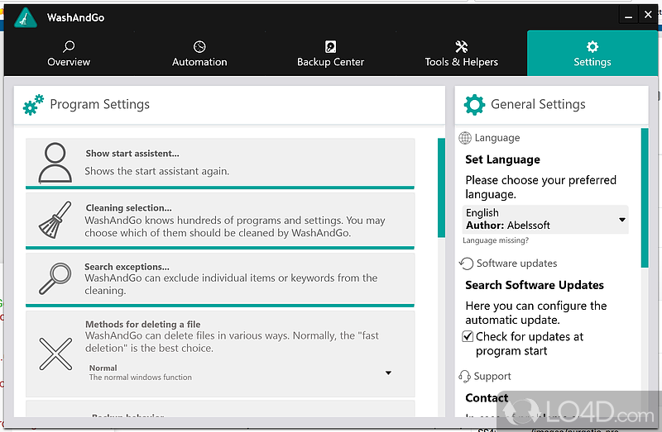Click the deletion method dropdown arrow
This screenshot has width=662, height=432.
(388, 373)
